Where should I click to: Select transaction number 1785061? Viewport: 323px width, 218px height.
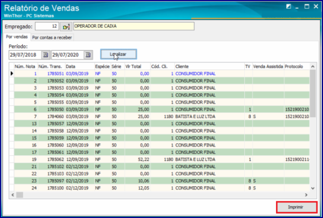[56, 152]
